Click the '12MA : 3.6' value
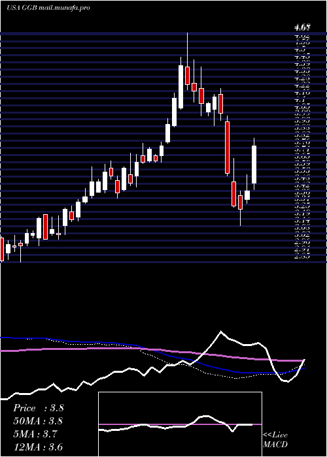This screenshot has width=327, height=457. [38, 447]
